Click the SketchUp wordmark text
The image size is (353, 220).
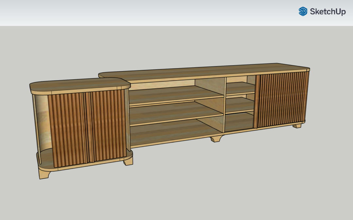[328, 12]
